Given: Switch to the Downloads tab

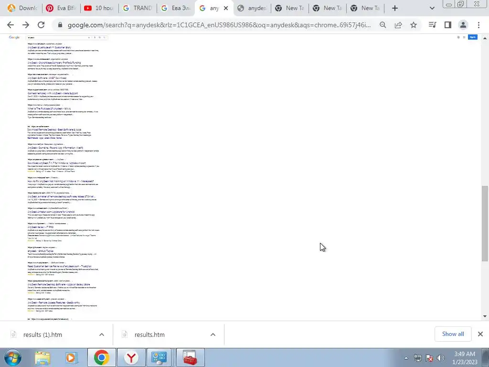Looking at the screenshot, I should (x=22, y=8).
